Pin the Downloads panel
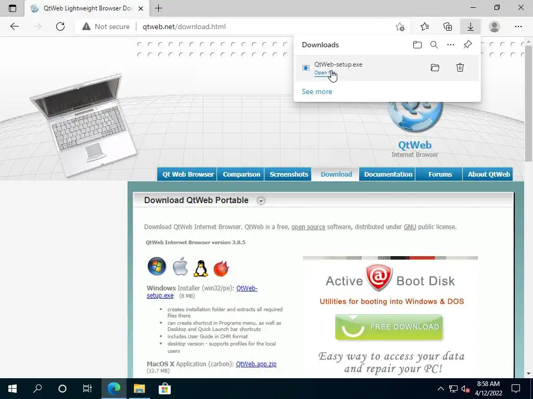The width and height of the screenshot is (533, 399). tap(468, 45)
